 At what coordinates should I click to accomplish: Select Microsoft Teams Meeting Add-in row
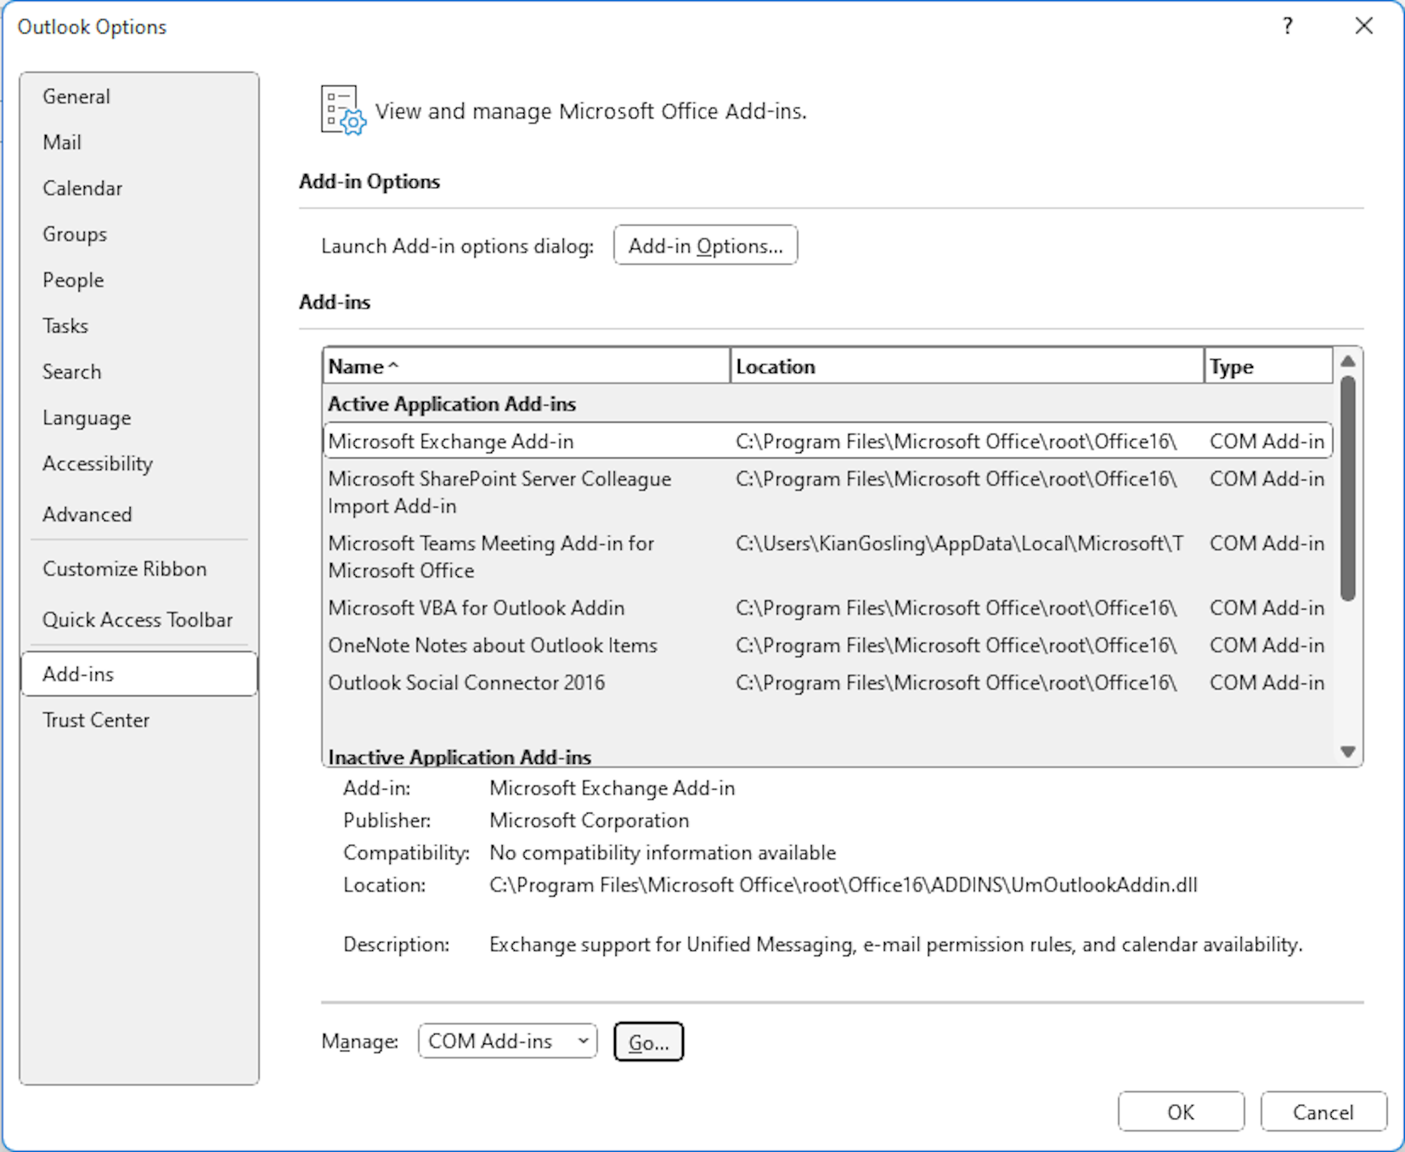tap(828, 556)
